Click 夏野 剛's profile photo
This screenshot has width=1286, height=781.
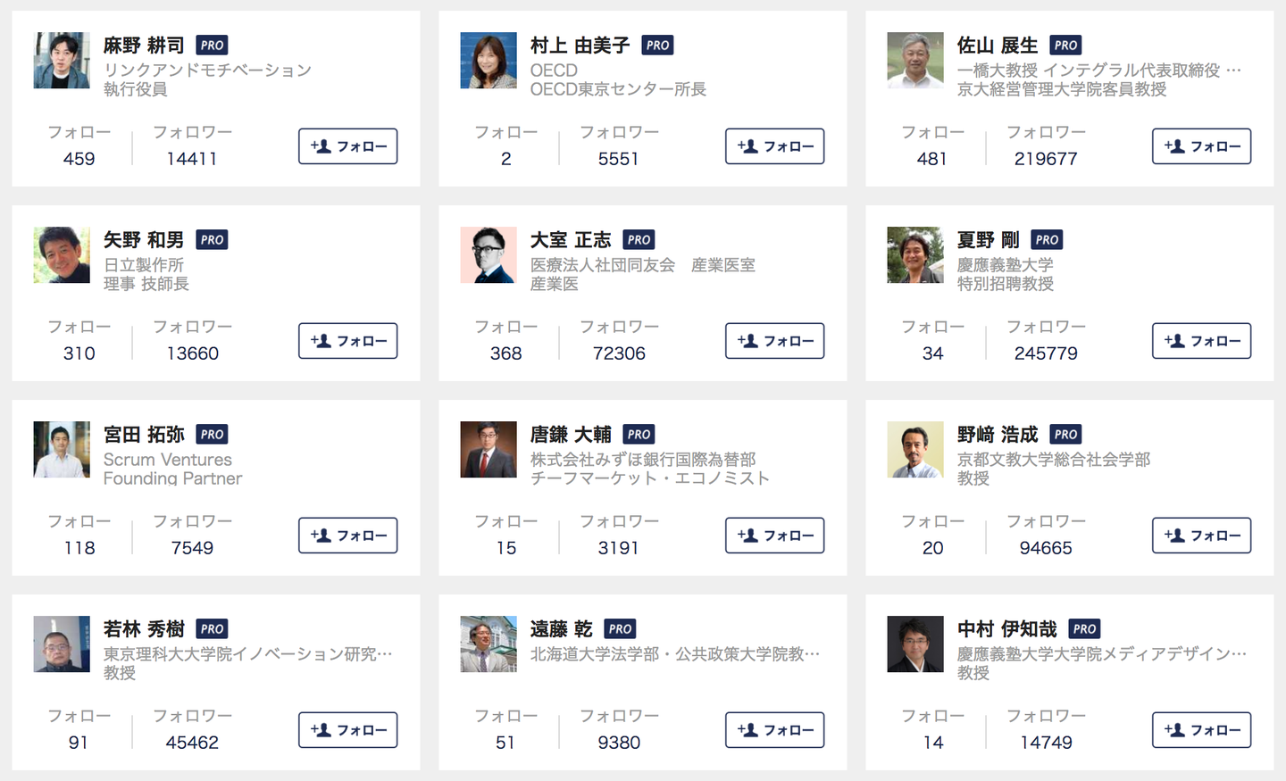point(915,254)
